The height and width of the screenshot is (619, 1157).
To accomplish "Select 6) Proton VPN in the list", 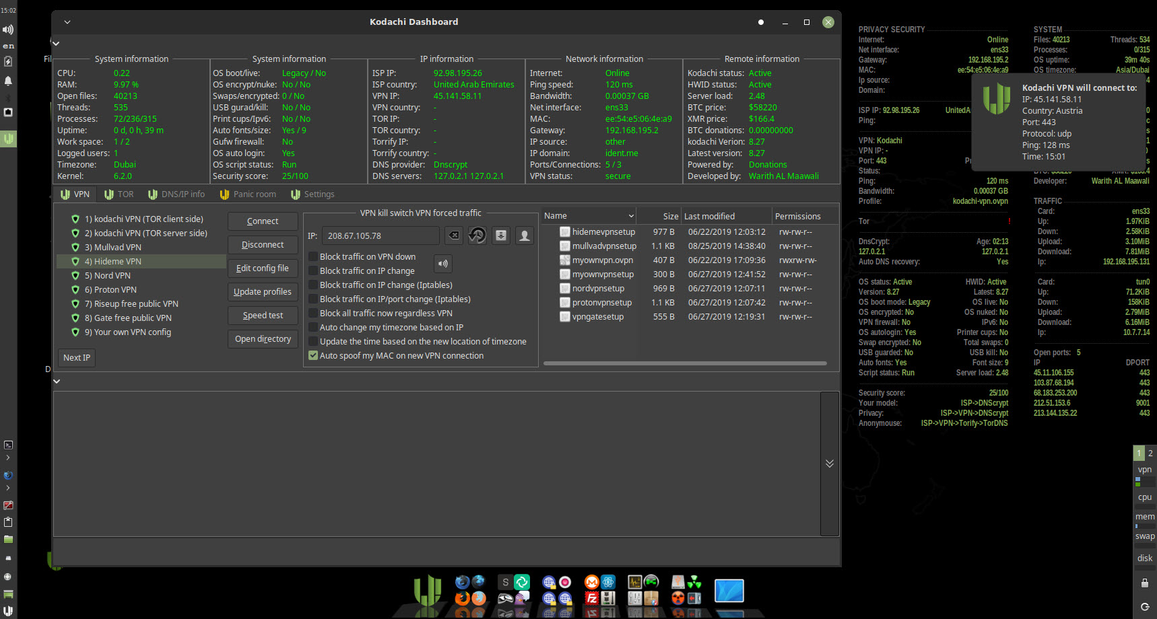I will click(x=142, y=290).
